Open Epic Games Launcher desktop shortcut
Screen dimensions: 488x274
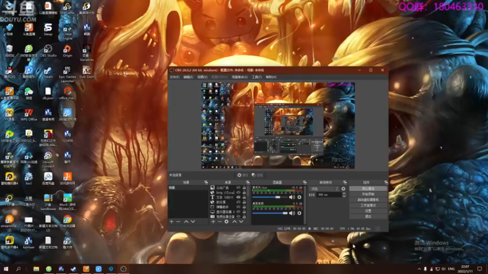point(67,74)
